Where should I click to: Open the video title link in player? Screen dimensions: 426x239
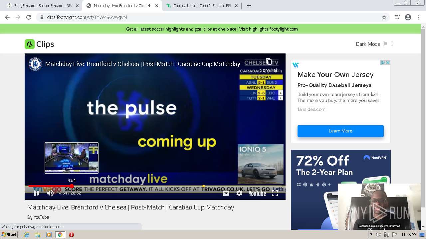coord(142,64)
